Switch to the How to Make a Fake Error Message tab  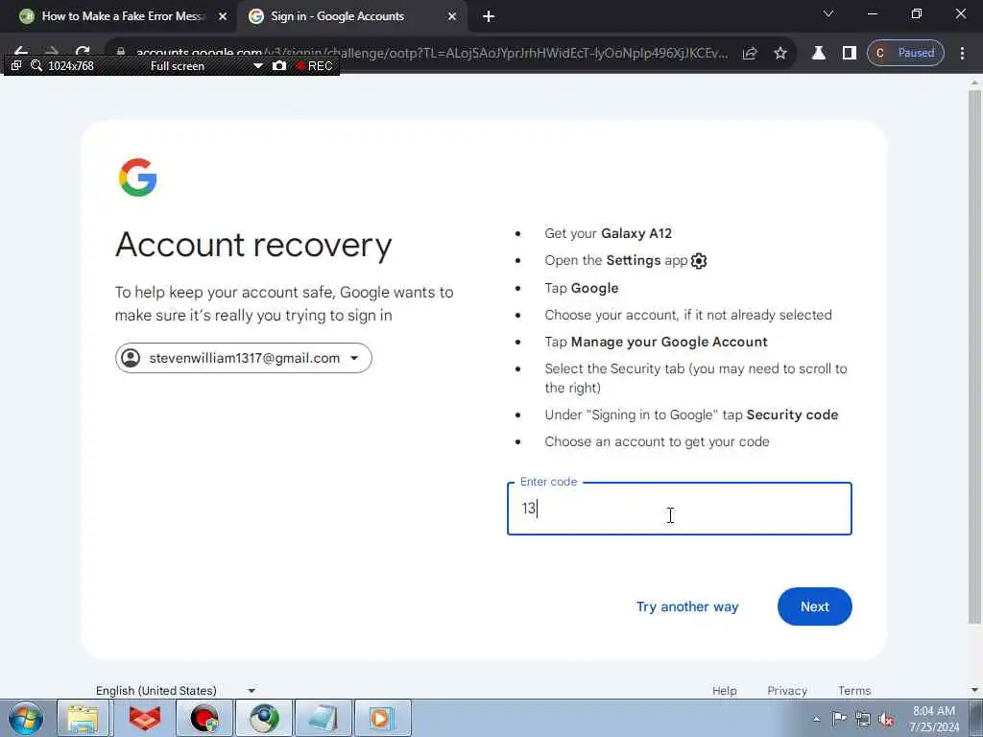tap(122, 16)
